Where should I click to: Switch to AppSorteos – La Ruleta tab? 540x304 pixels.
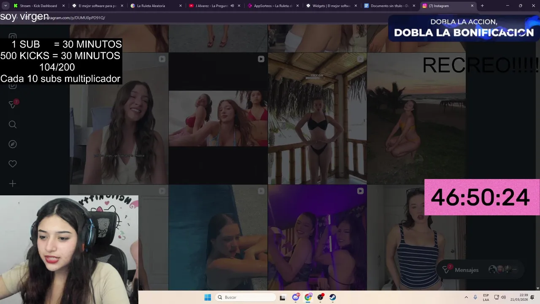[x=272, y=6]
